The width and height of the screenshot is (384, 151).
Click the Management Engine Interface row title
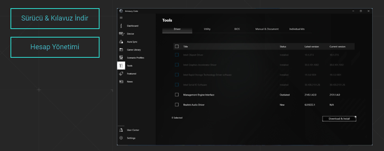(x=199, y=95)
